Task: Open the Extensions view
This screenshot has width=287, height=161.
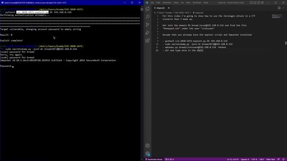Action: point(148,41)
